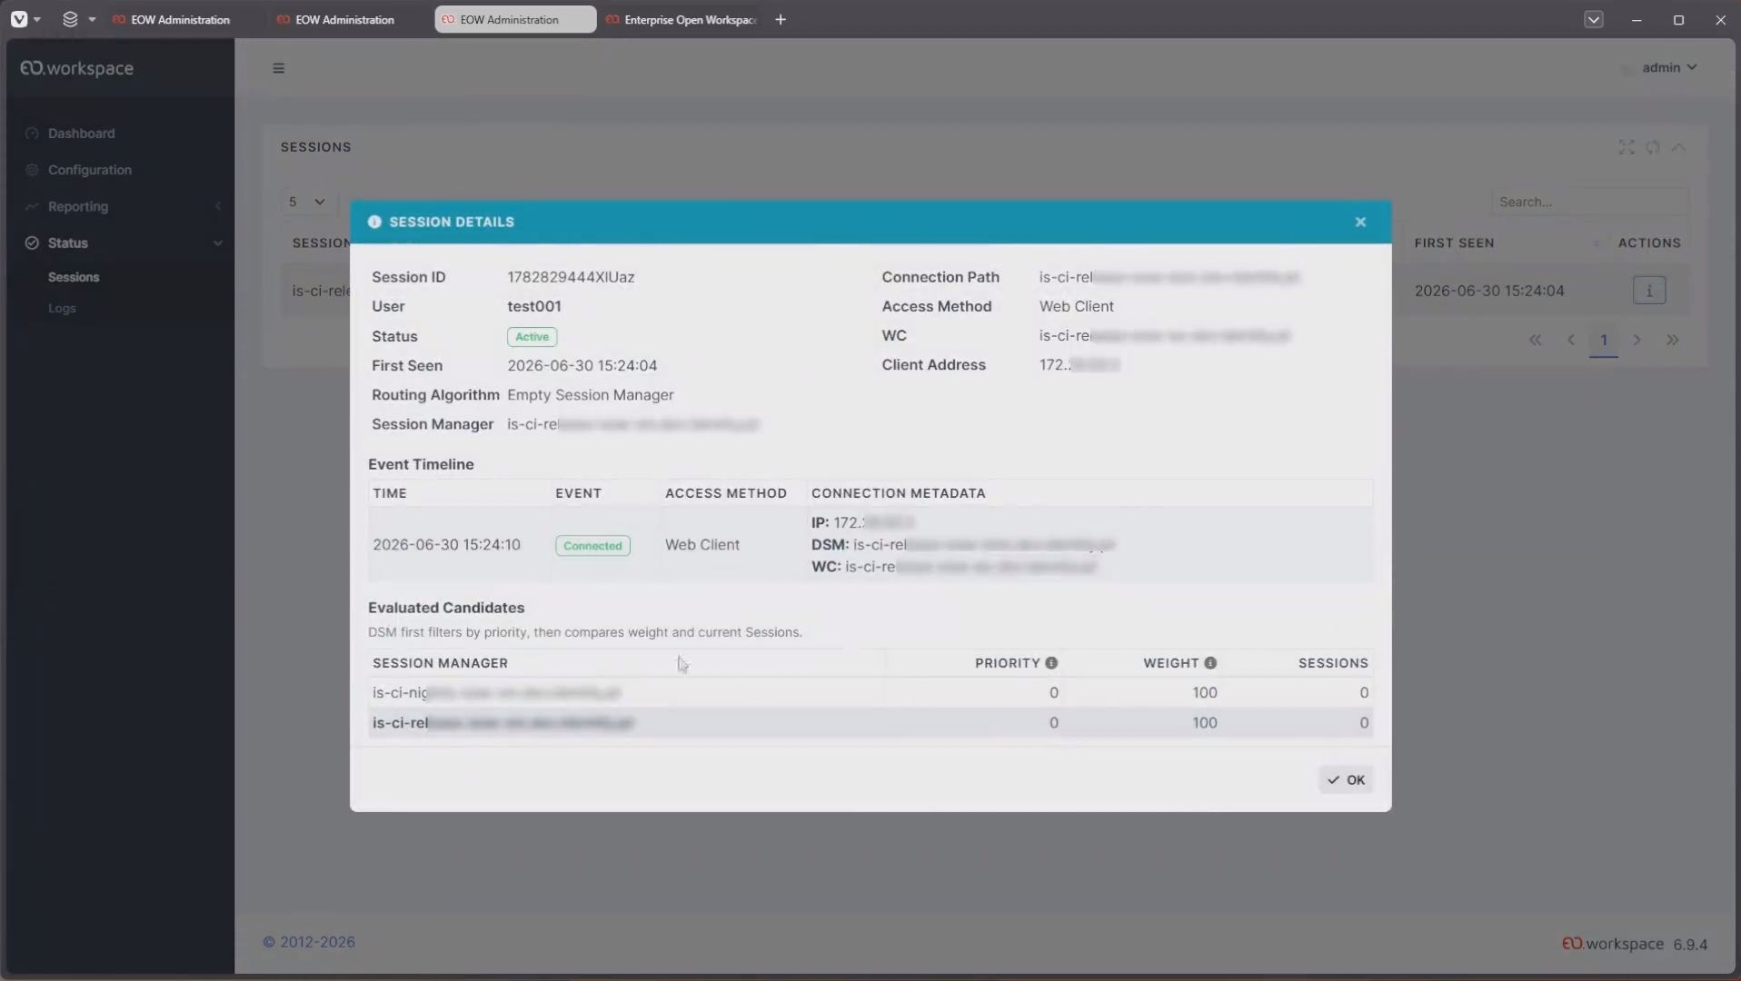Collapse the Sessions panel
This screenshot has height=981, width=1741.
1678,147
